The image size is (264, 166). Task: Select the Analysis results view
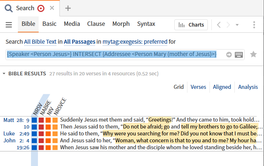248,87
